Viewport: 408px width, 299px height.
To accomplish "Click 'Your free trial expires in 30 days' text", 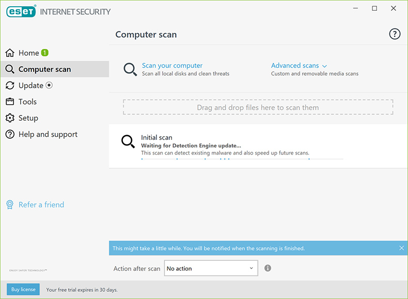I will (82, 290).
